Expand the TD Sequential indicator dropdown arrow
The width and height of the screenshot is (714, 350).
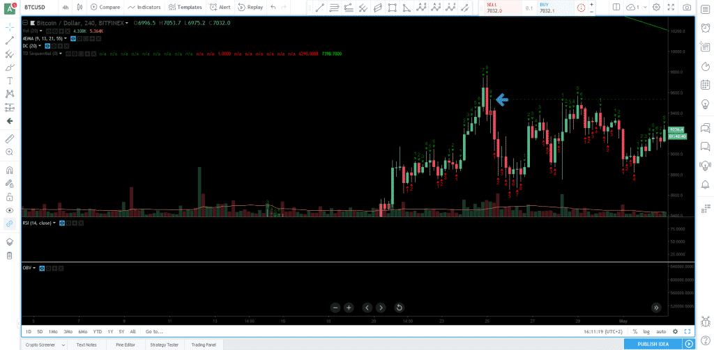pyautogui.click(x=61, y=54)
